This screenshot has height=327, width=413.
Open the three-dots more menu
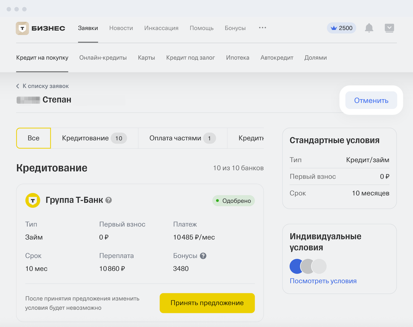click(262, 28)
